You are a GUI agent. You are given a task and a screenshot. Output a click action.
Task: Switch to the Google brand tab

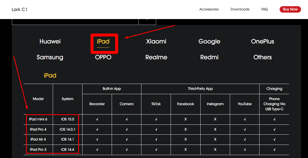tap(209, 41)
